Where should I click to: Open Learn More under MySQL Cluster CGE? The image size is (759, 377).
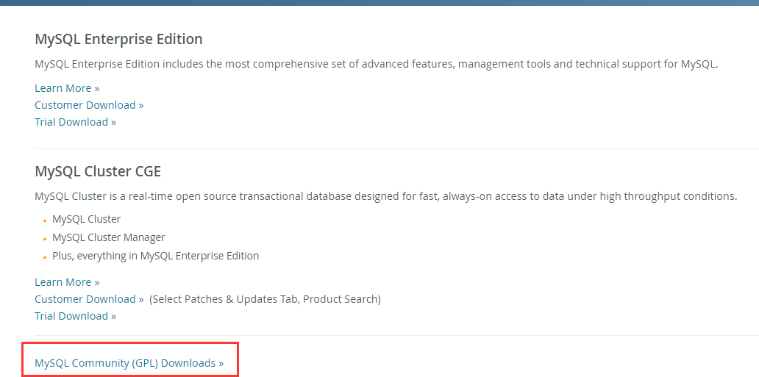(x=66, y=282)
